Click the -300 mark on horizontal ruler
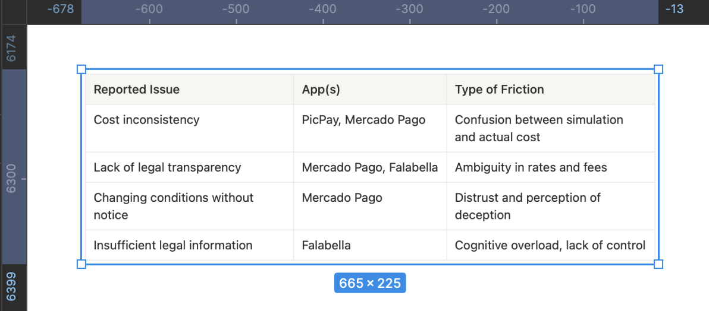 [x=409, y=9]
